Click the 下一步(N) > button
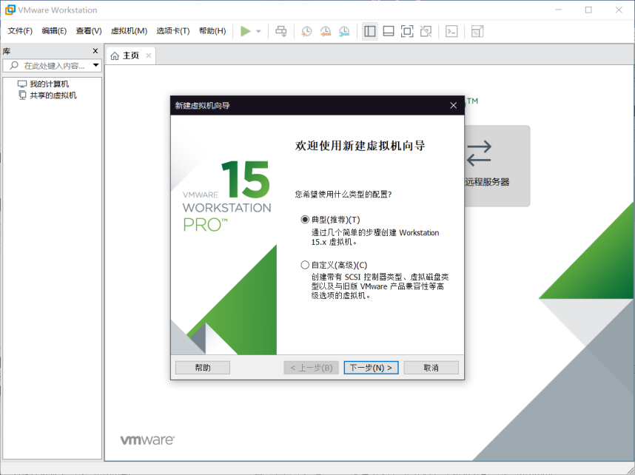 click(x=371, y=368)
